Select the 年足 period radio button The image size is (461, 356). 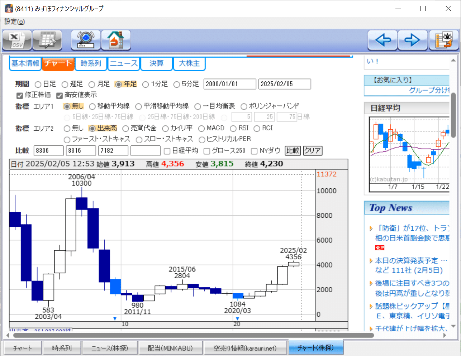(x=118, y=84)
